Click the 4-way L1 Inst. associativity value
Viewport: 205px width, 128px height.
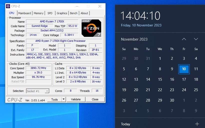point(96,72)
